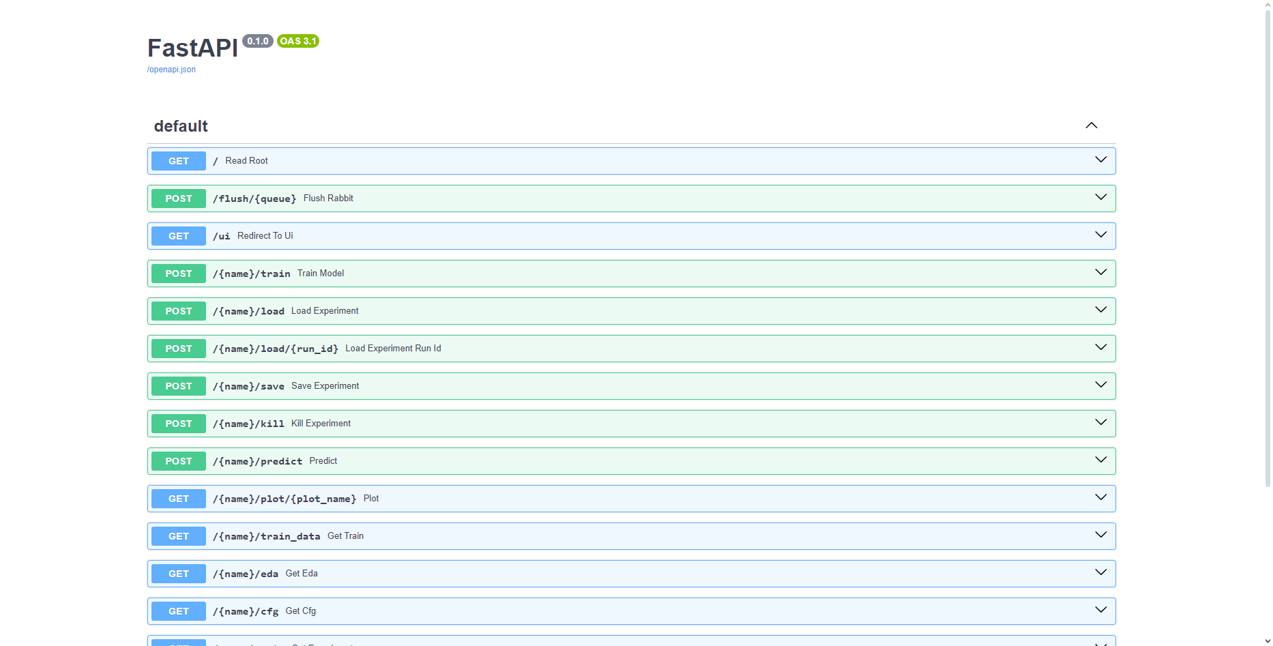Click the /{name}/plot/{plot_name} path text
This screenshot has height=646, width=1273.
pos(284,499)
